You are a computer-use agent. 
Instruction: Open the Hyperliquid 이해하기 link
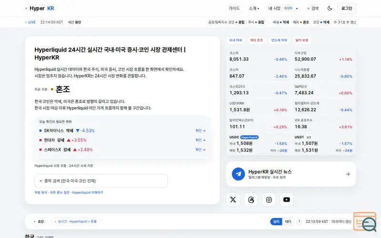[88, 193]
